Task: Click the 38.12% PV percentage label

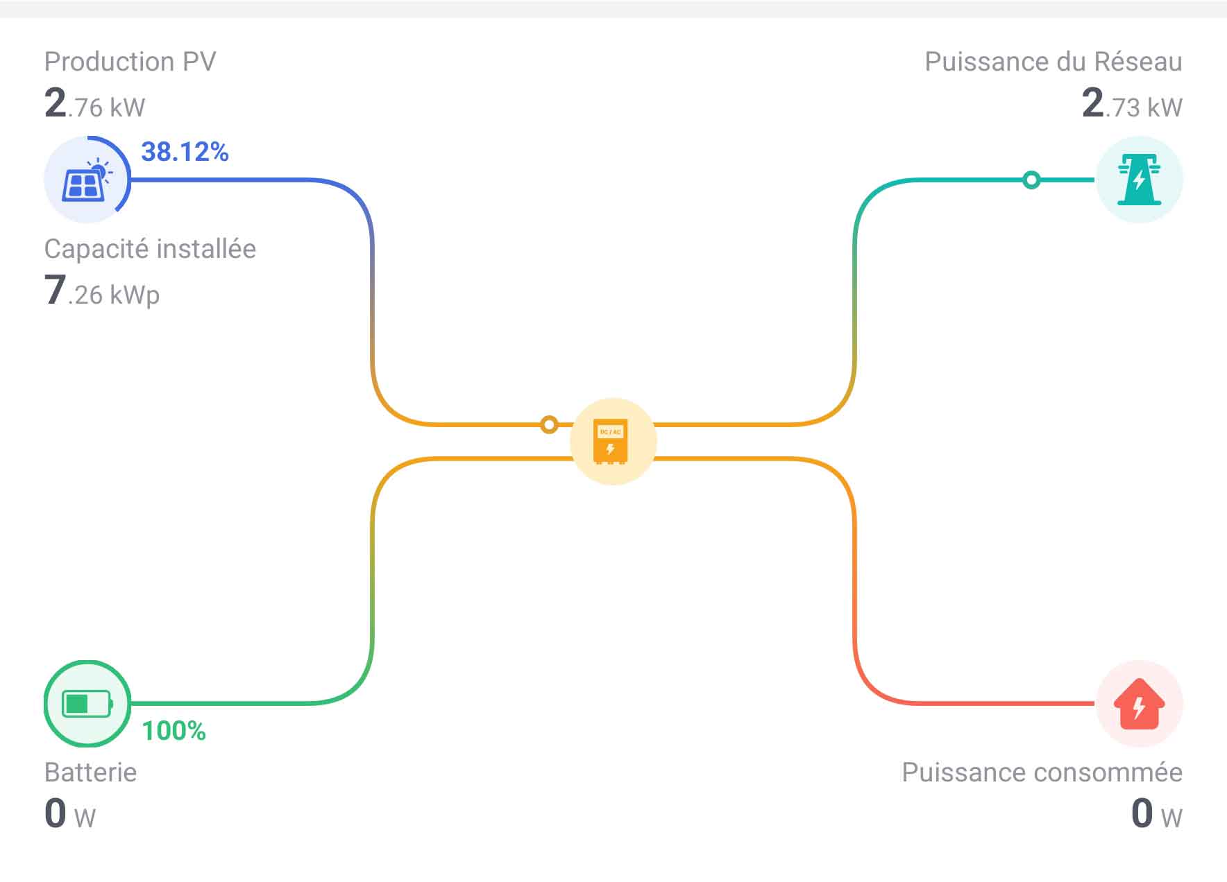Action: (185, 152)
